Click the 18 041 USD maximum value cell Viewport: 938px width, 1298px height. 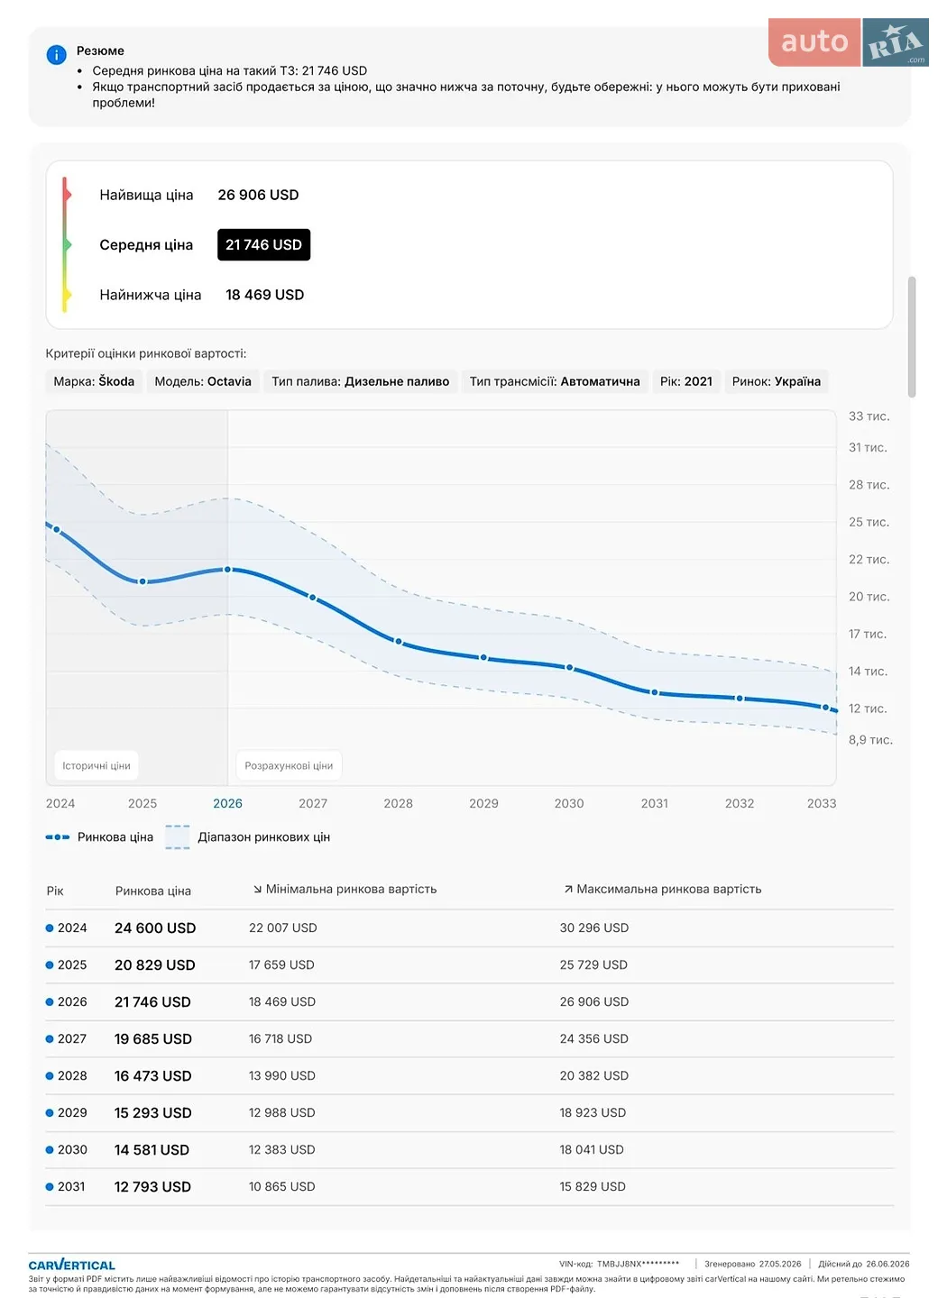tap(592, 1149)
